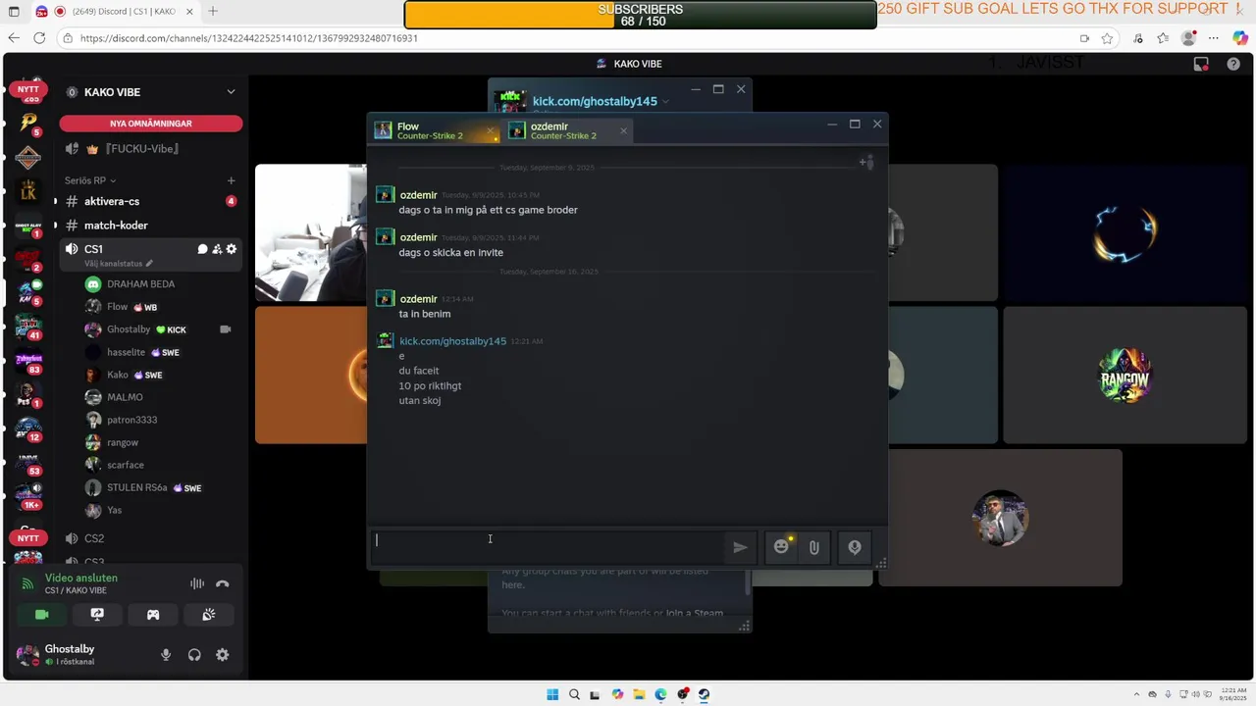Click the 'Video ansluten' connection status
Screen dimensions: 1256x706
click(x=81, y=579)
